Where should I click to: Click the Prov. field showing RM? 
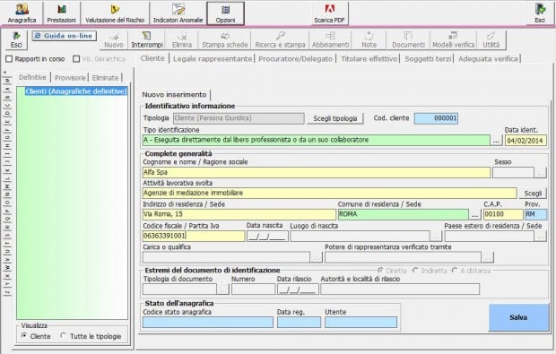click(x=535, y=214)
